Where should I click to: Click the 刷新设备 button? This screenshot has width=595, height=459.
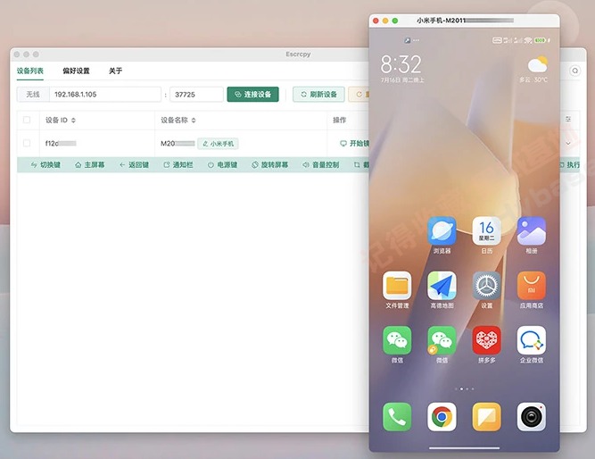point(318,95)
